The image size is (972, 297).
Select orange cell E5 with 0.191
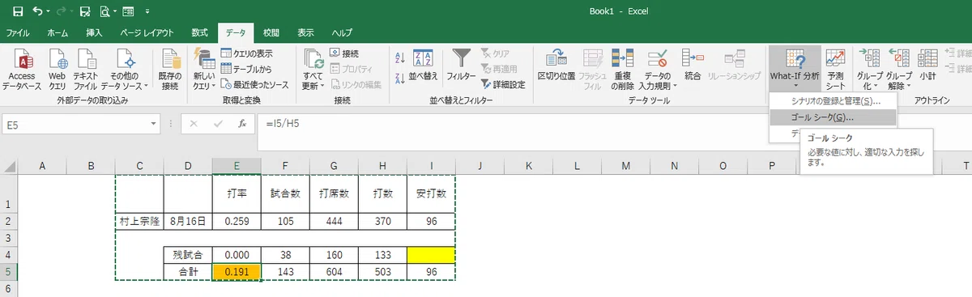click(237, 272)
